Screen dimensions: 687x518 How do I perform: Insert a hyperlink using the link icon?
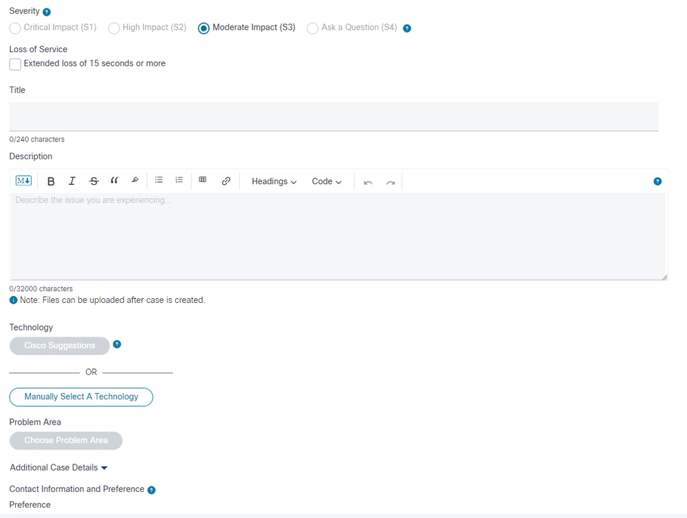[x=226, y=181]
